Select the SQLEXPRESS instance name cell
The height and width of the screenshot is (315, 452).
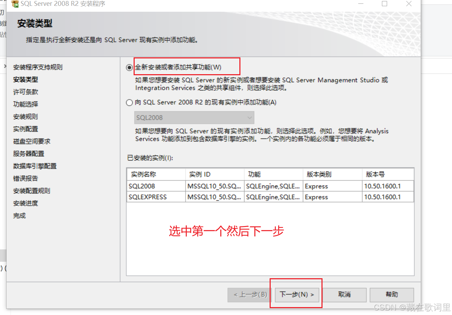[156, 197]
